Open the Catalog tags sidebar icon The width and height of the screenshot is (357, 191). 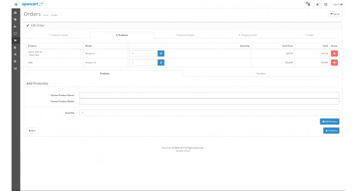(15, 20)
